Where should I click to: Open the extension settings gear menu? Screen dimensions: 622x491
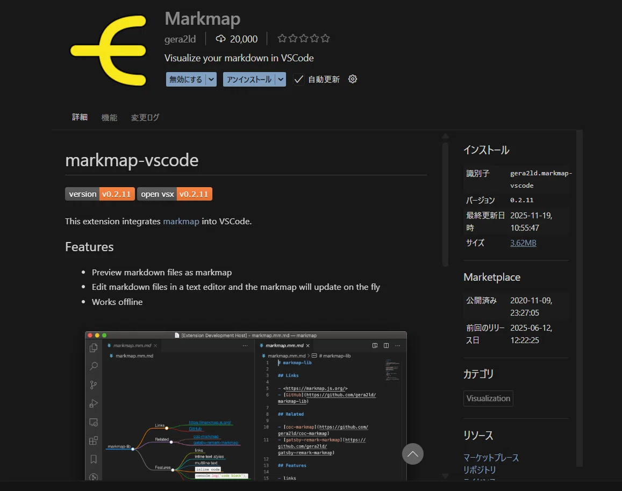(353, 79)
